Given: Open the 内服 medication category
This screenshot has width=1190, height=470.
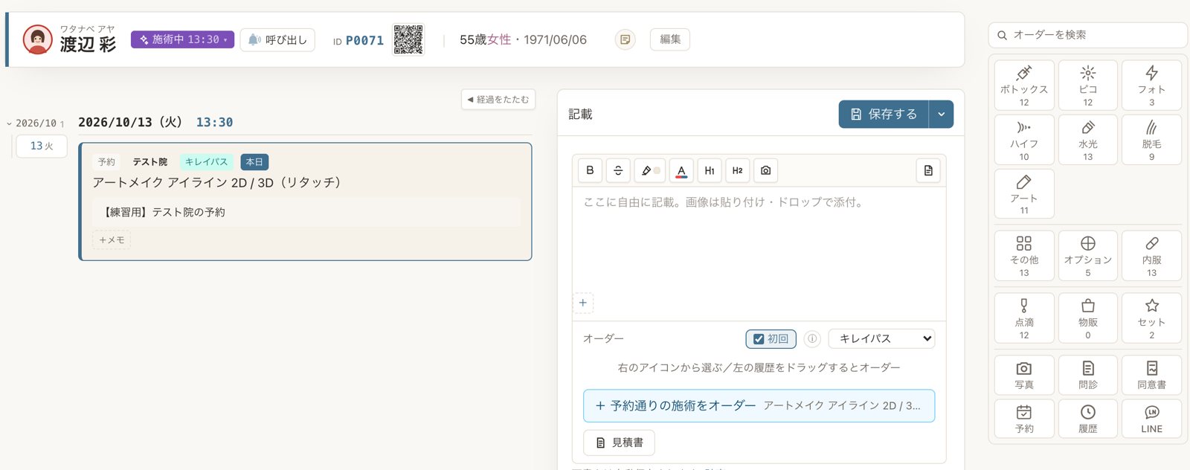Looking at the screenshot, I should pos(1151,255).
